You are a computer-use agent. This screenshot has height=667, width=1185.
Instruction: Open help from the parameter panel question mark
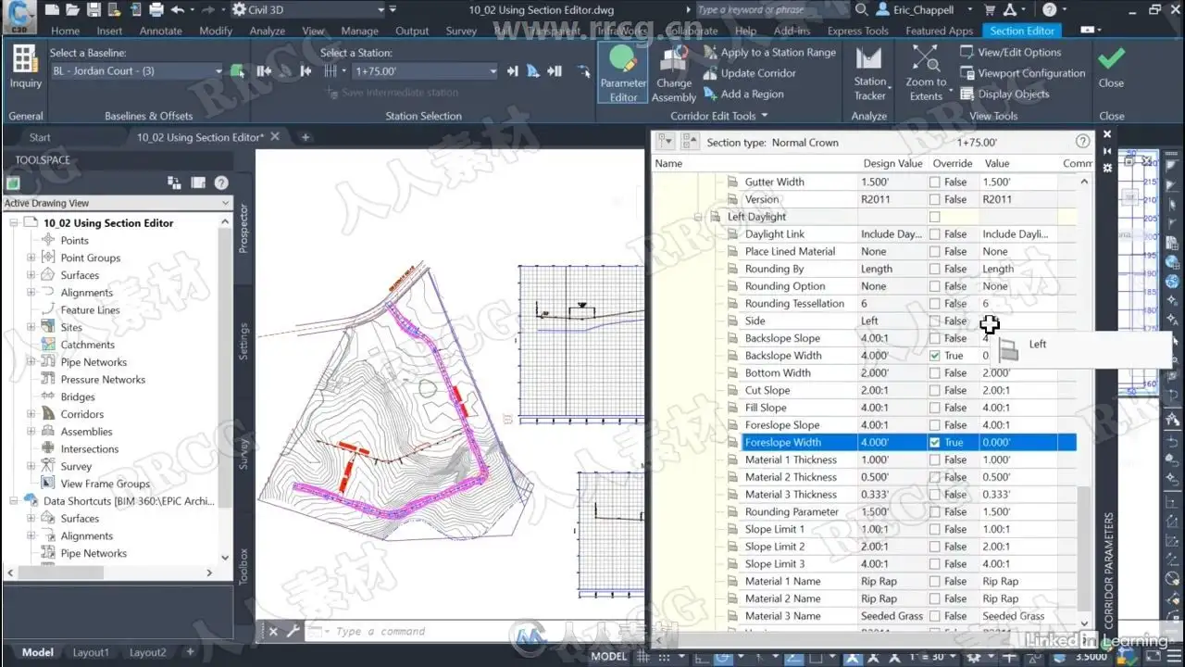click(x=1082, y=142)
